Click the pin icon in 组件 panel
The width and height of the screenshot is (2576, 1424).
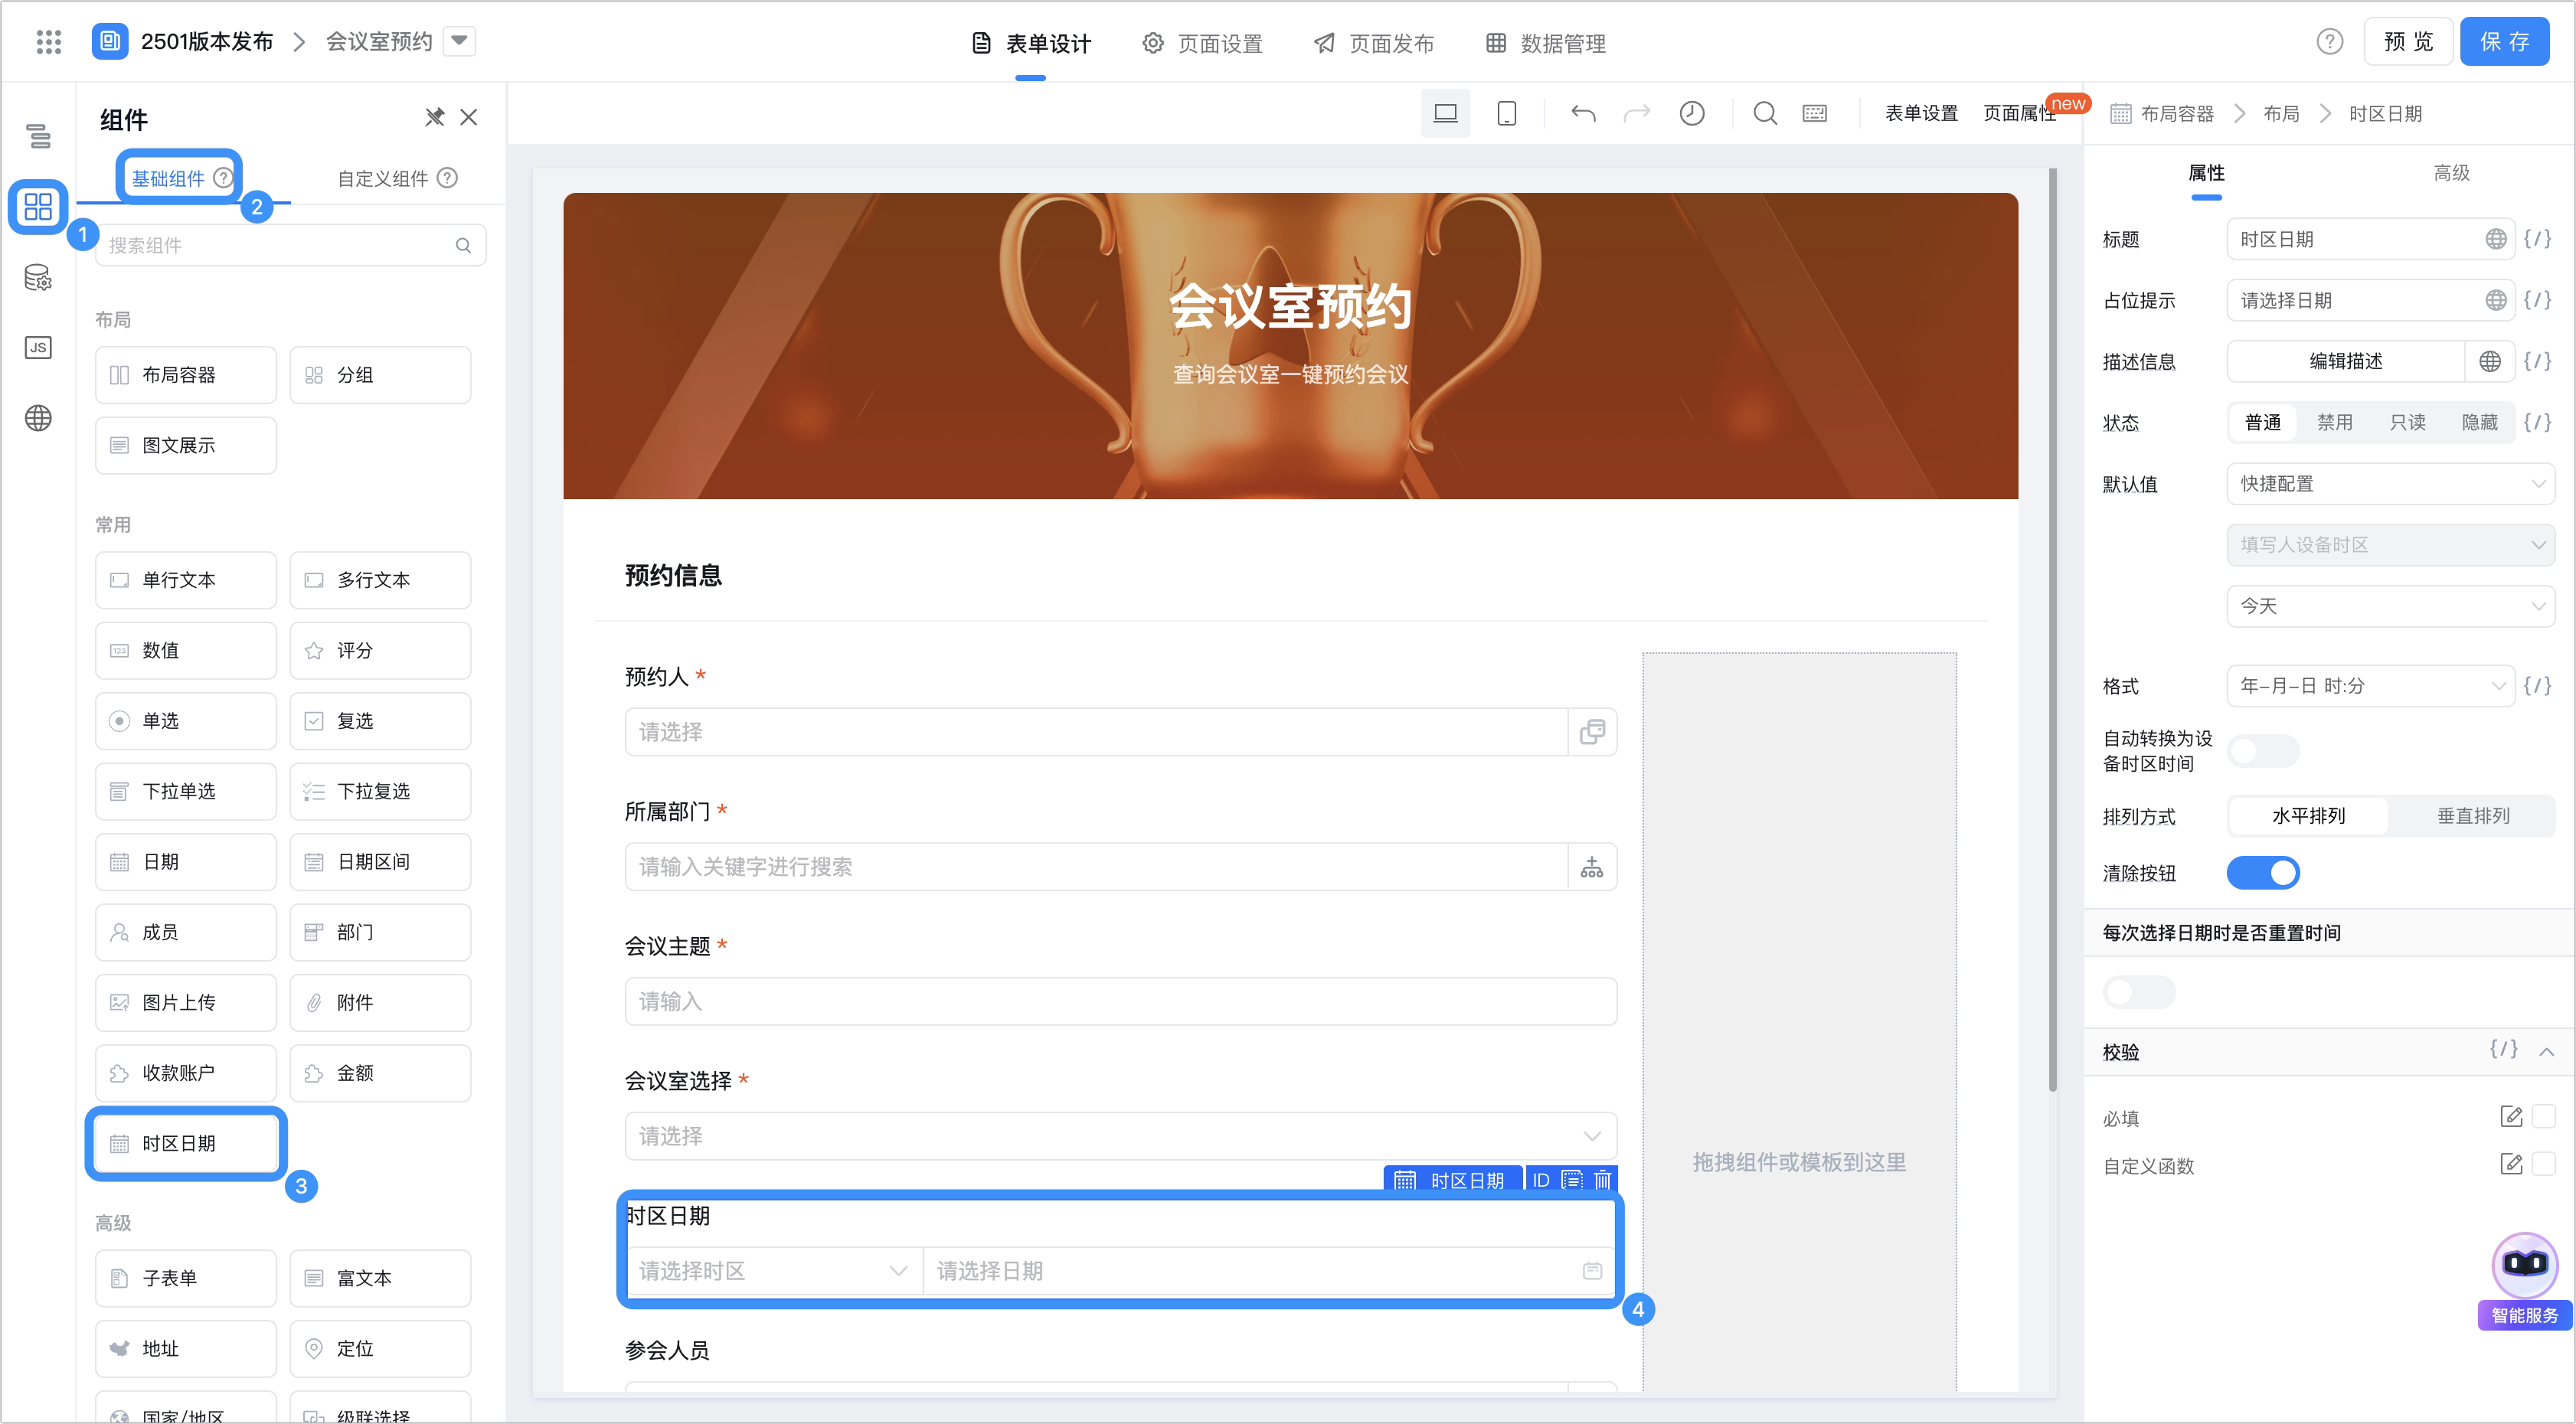434,117
